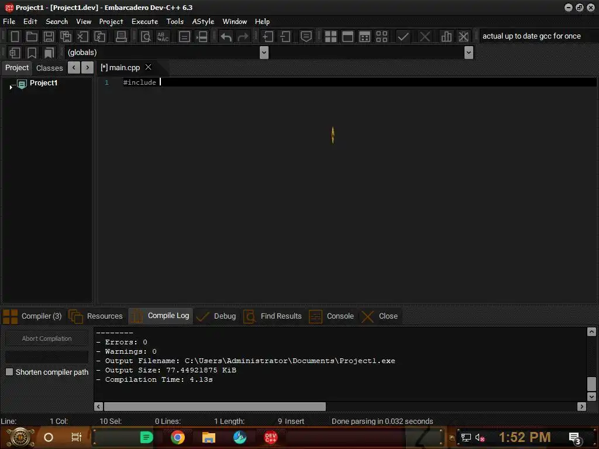Open the Debug bottom tab
The width and height of the screenshot is (599, 449).
point(216,316)
